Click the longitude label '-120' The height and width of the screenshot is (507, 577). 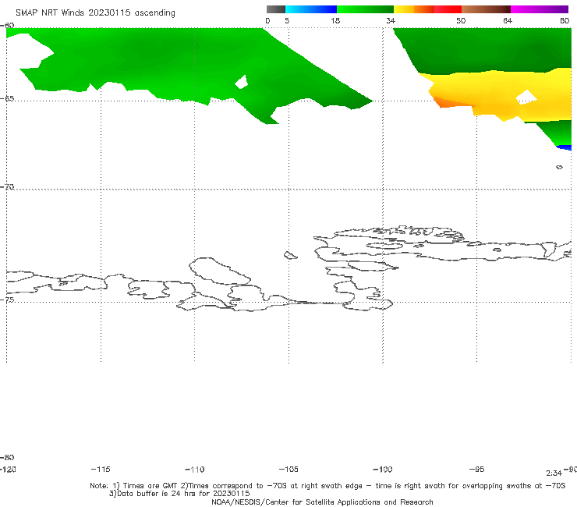tap(8, 470)
